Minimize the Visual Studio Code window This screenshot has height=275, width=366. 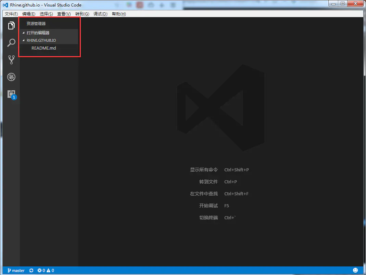333,3
